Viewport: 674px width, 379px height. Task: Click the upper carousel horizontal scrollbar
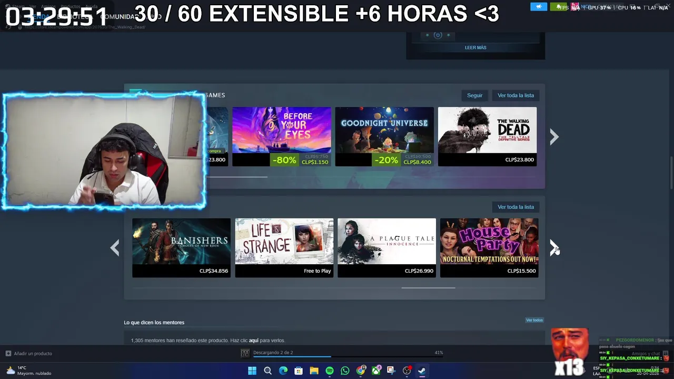[237, 177]
